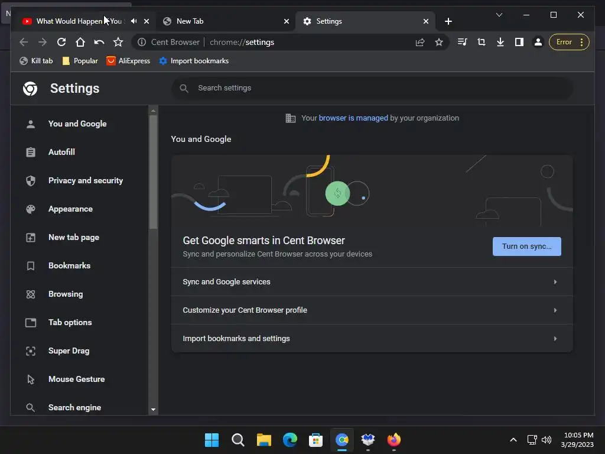Toggle the side panel icon
Image resolution: width=605 pixels, height=454 pixels.
pos(519,42)
